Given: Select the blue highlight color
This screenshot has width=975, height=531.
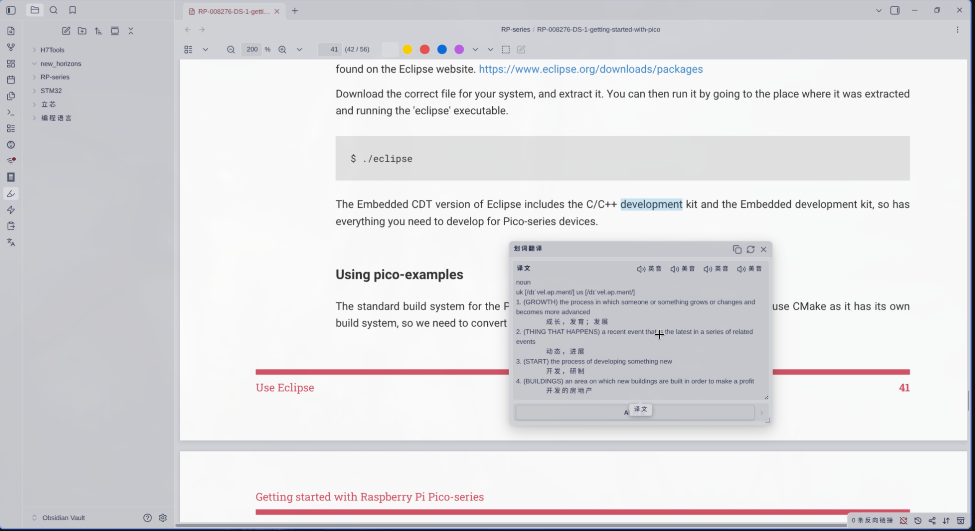Looking at the screenshot, I should pyautogui.click(x=442, y=49).
